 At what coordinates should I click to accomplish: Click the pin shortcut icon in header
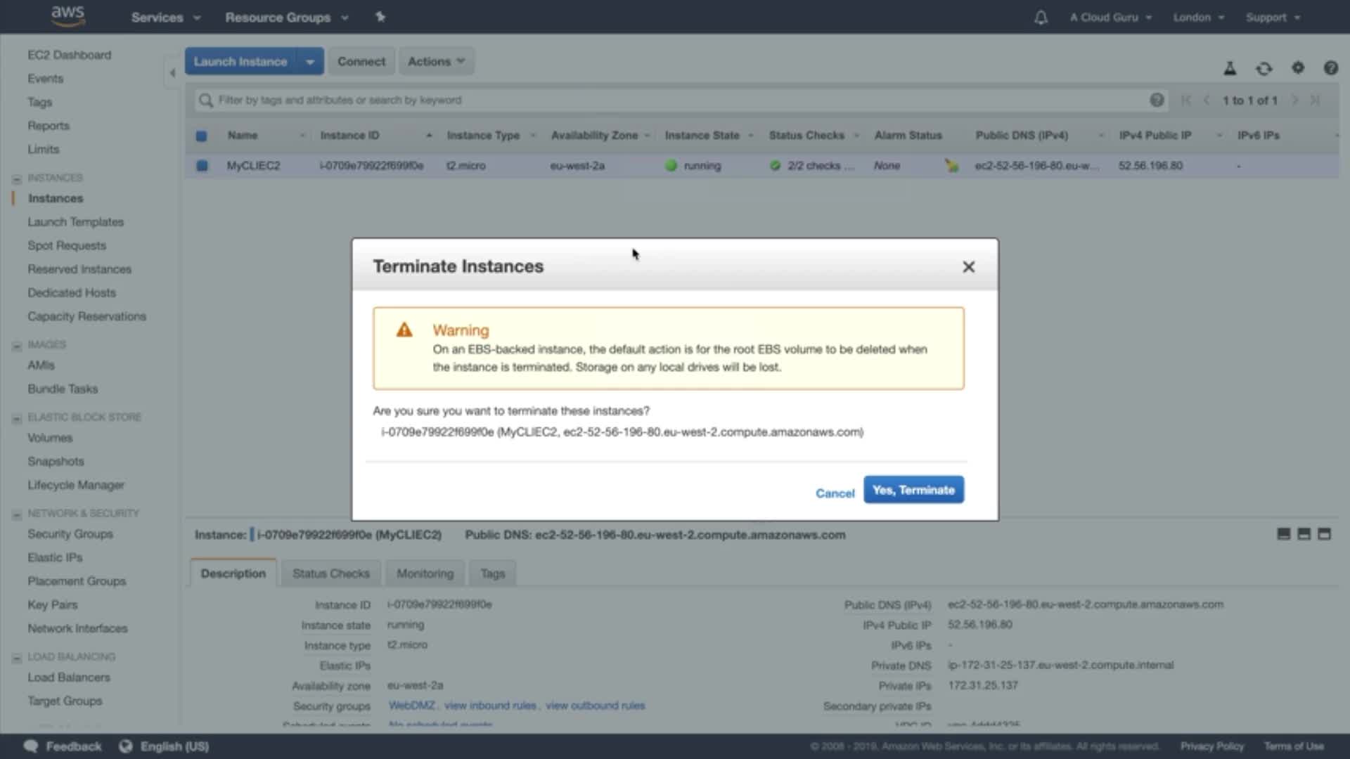pyautogui.click(x=380, y=17)
